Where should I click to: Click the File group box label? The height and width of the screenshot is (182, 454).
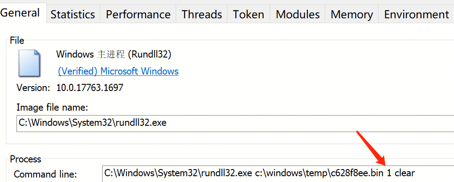(17, 41)
